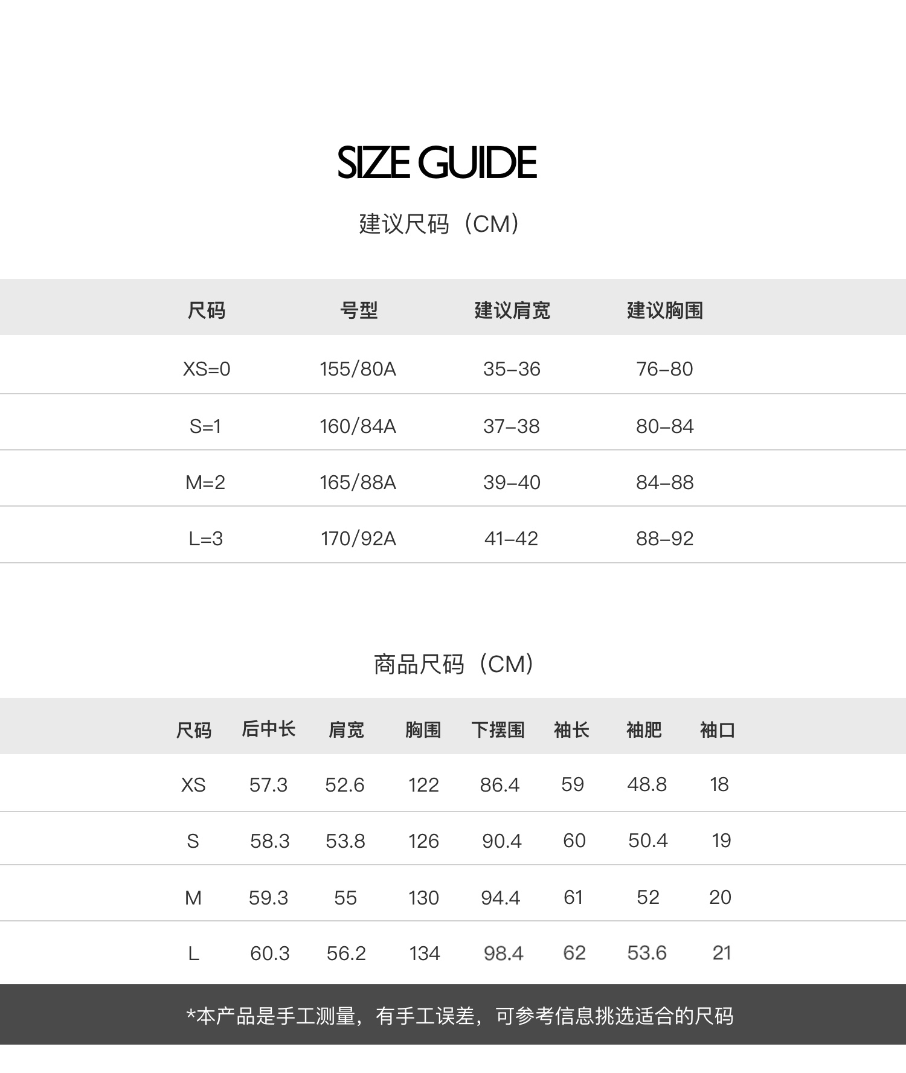906x1073 pixels.
Task: Click the 建议尺码 (CM) subtitle
Action: click(439, 224)
